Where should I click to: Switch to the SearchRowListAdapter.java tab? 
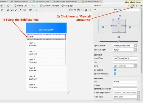tap(65, 2)
